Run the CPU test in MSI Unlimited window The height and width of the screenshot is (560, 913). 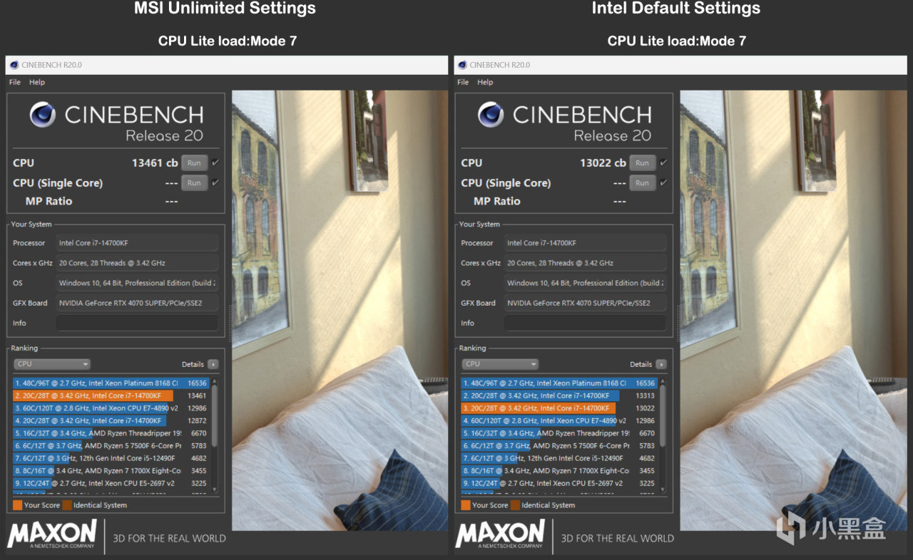pos(194,162)
